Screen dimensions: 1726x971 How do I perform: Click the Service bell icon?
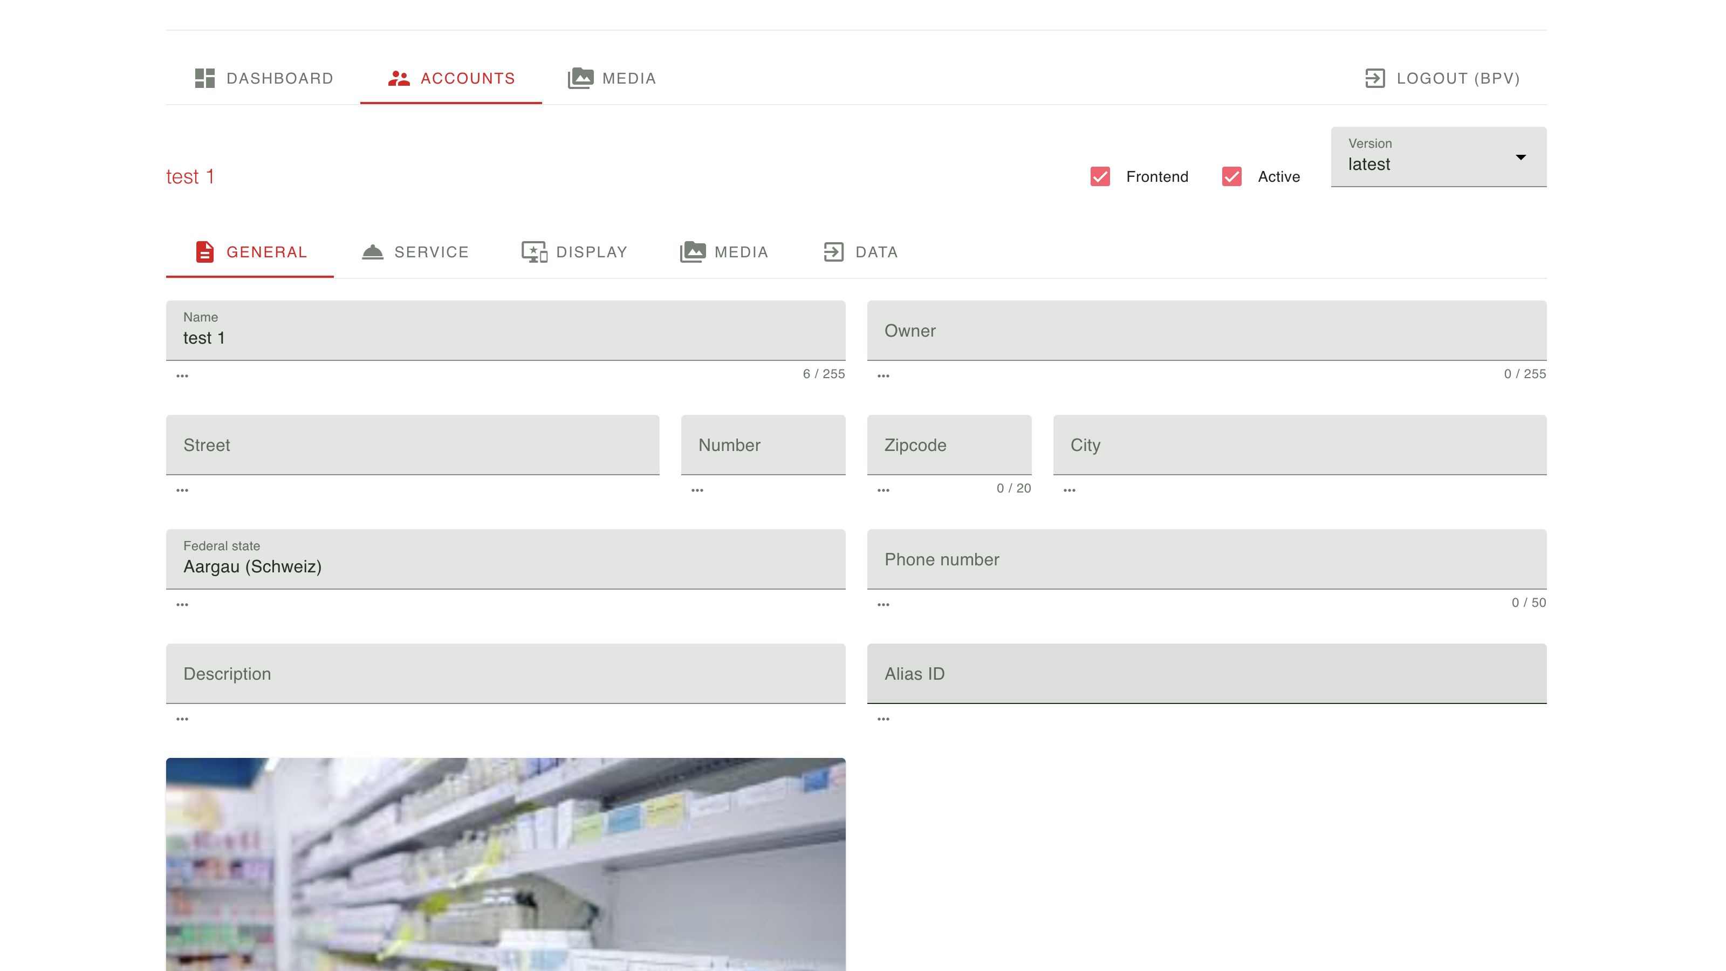point(373,252)
